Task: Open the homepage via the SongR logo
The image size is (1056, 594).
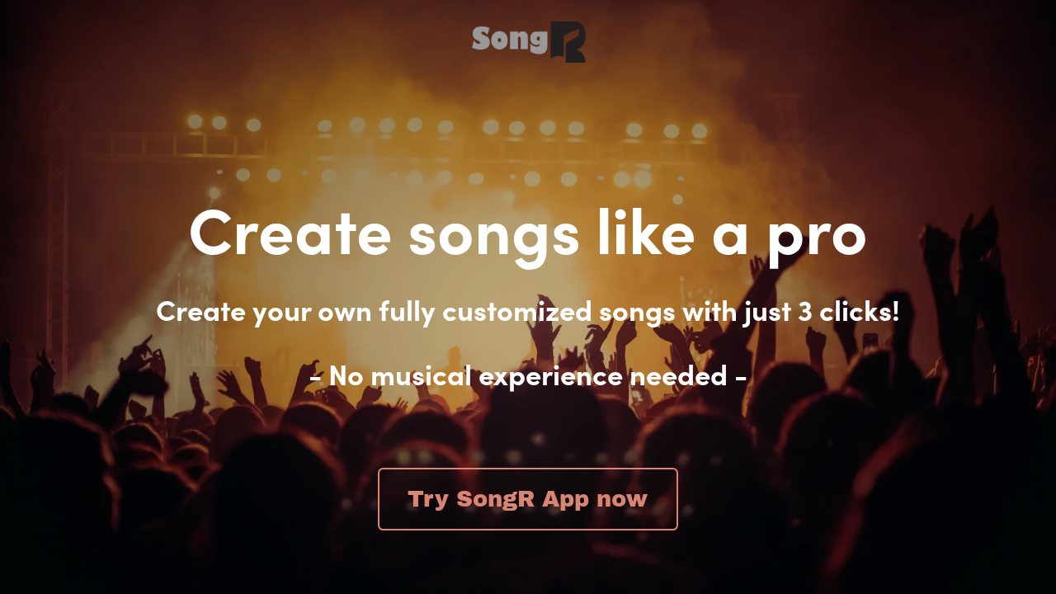Action: pos(528,40)
